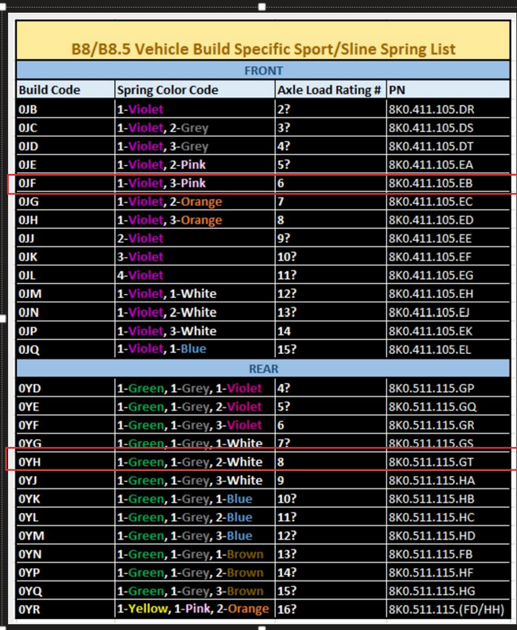Select the Build Code column header
This screenshot has height=630, width=517.
click(43, 90)
